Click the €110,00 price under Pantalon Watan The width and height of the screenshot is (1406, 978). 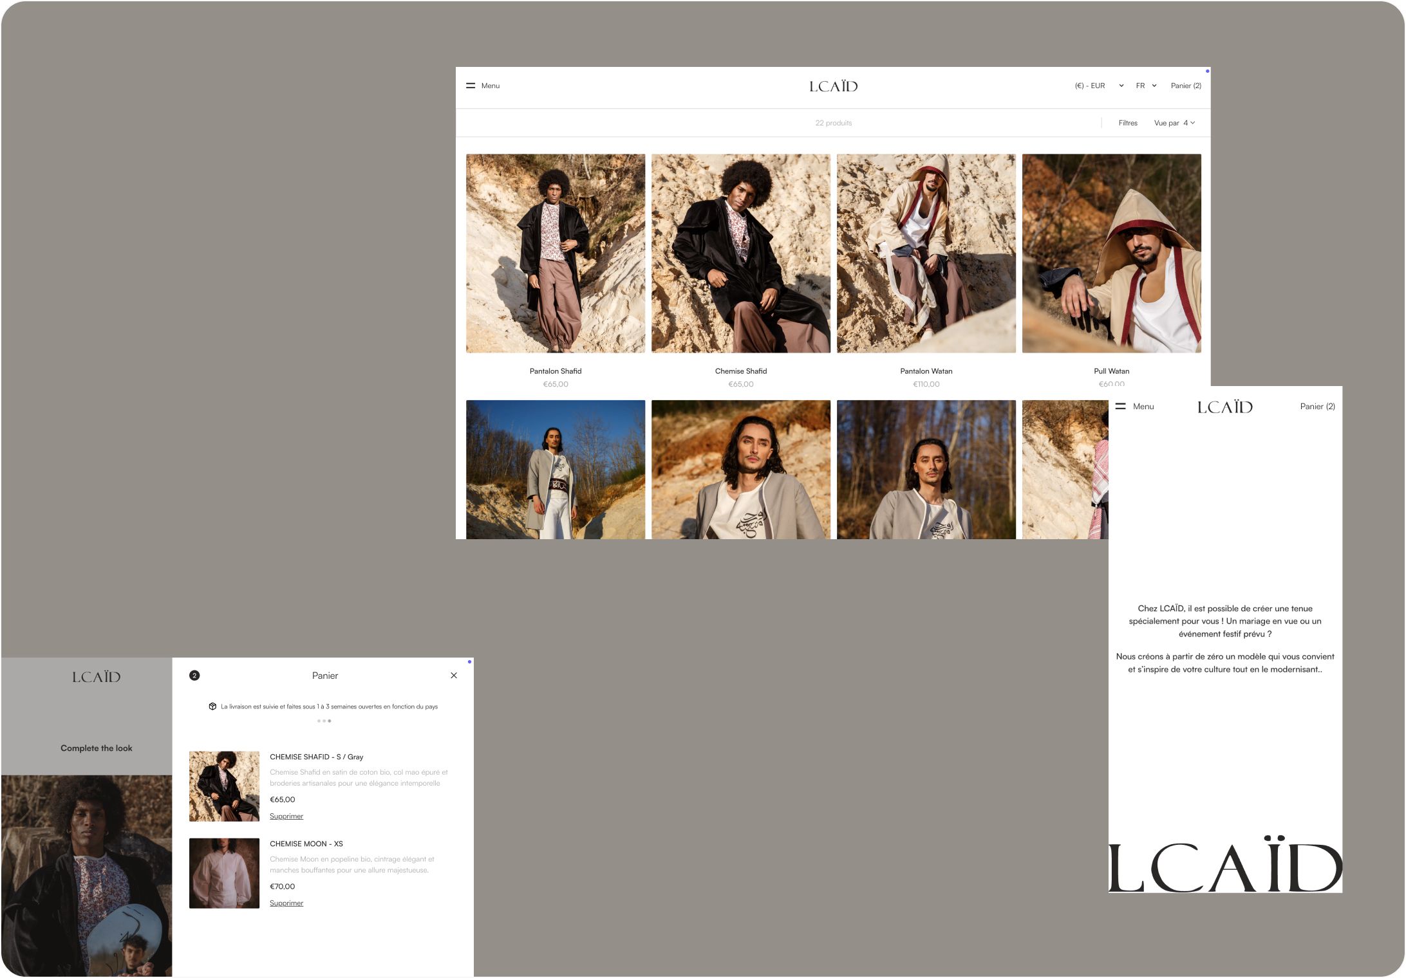926,384
